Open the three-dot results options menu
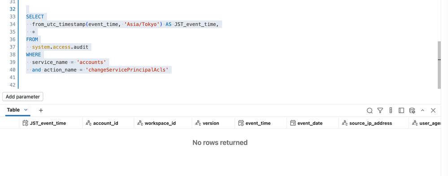 391,110
